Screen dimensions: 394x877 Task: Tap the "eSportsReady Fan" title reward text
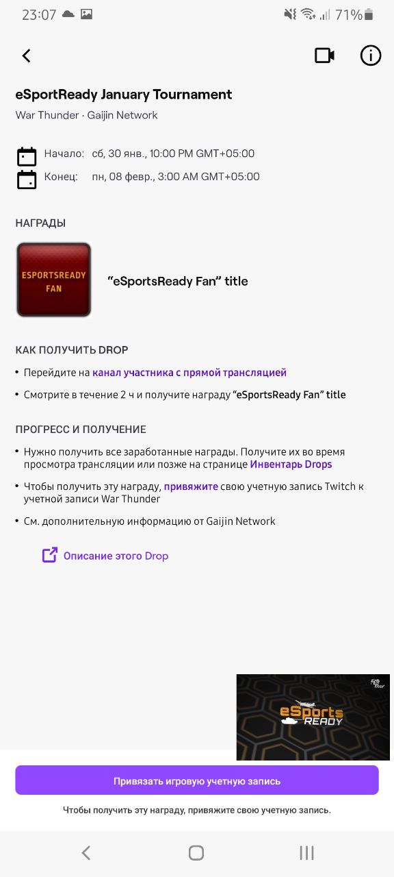point(178,281)
